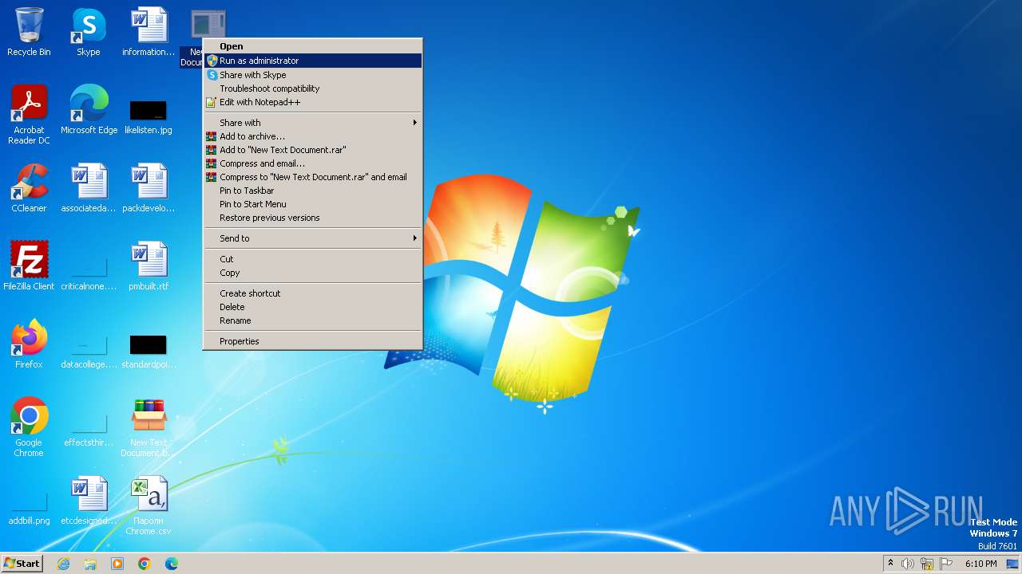Choose Rename in the context menu

point(312,320)
